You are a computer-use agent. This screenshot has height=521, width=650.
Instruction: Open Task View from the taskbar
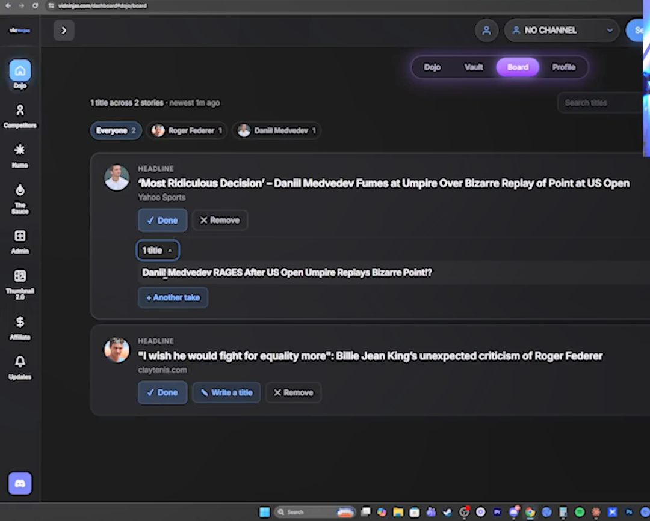tap(366, 512)
